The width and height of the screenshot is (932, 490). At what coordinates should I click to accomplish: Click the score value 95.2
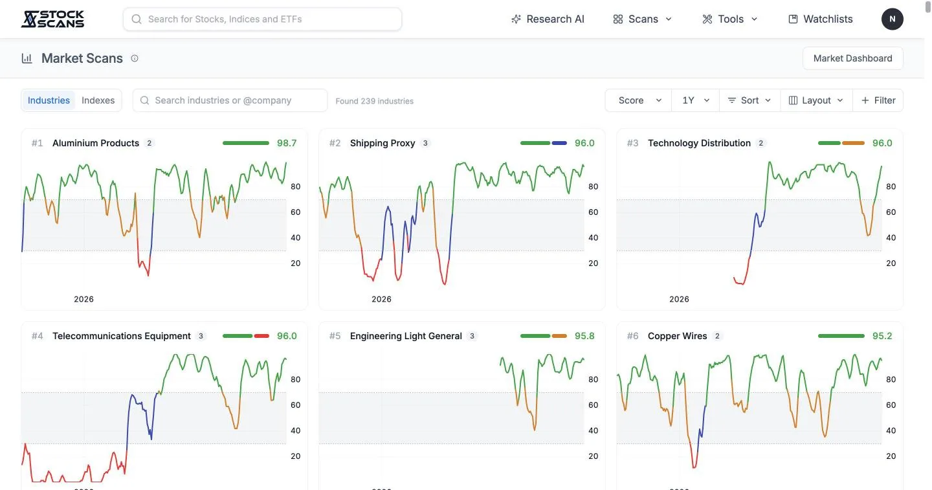pyautogui.click(x=882, y=336)
